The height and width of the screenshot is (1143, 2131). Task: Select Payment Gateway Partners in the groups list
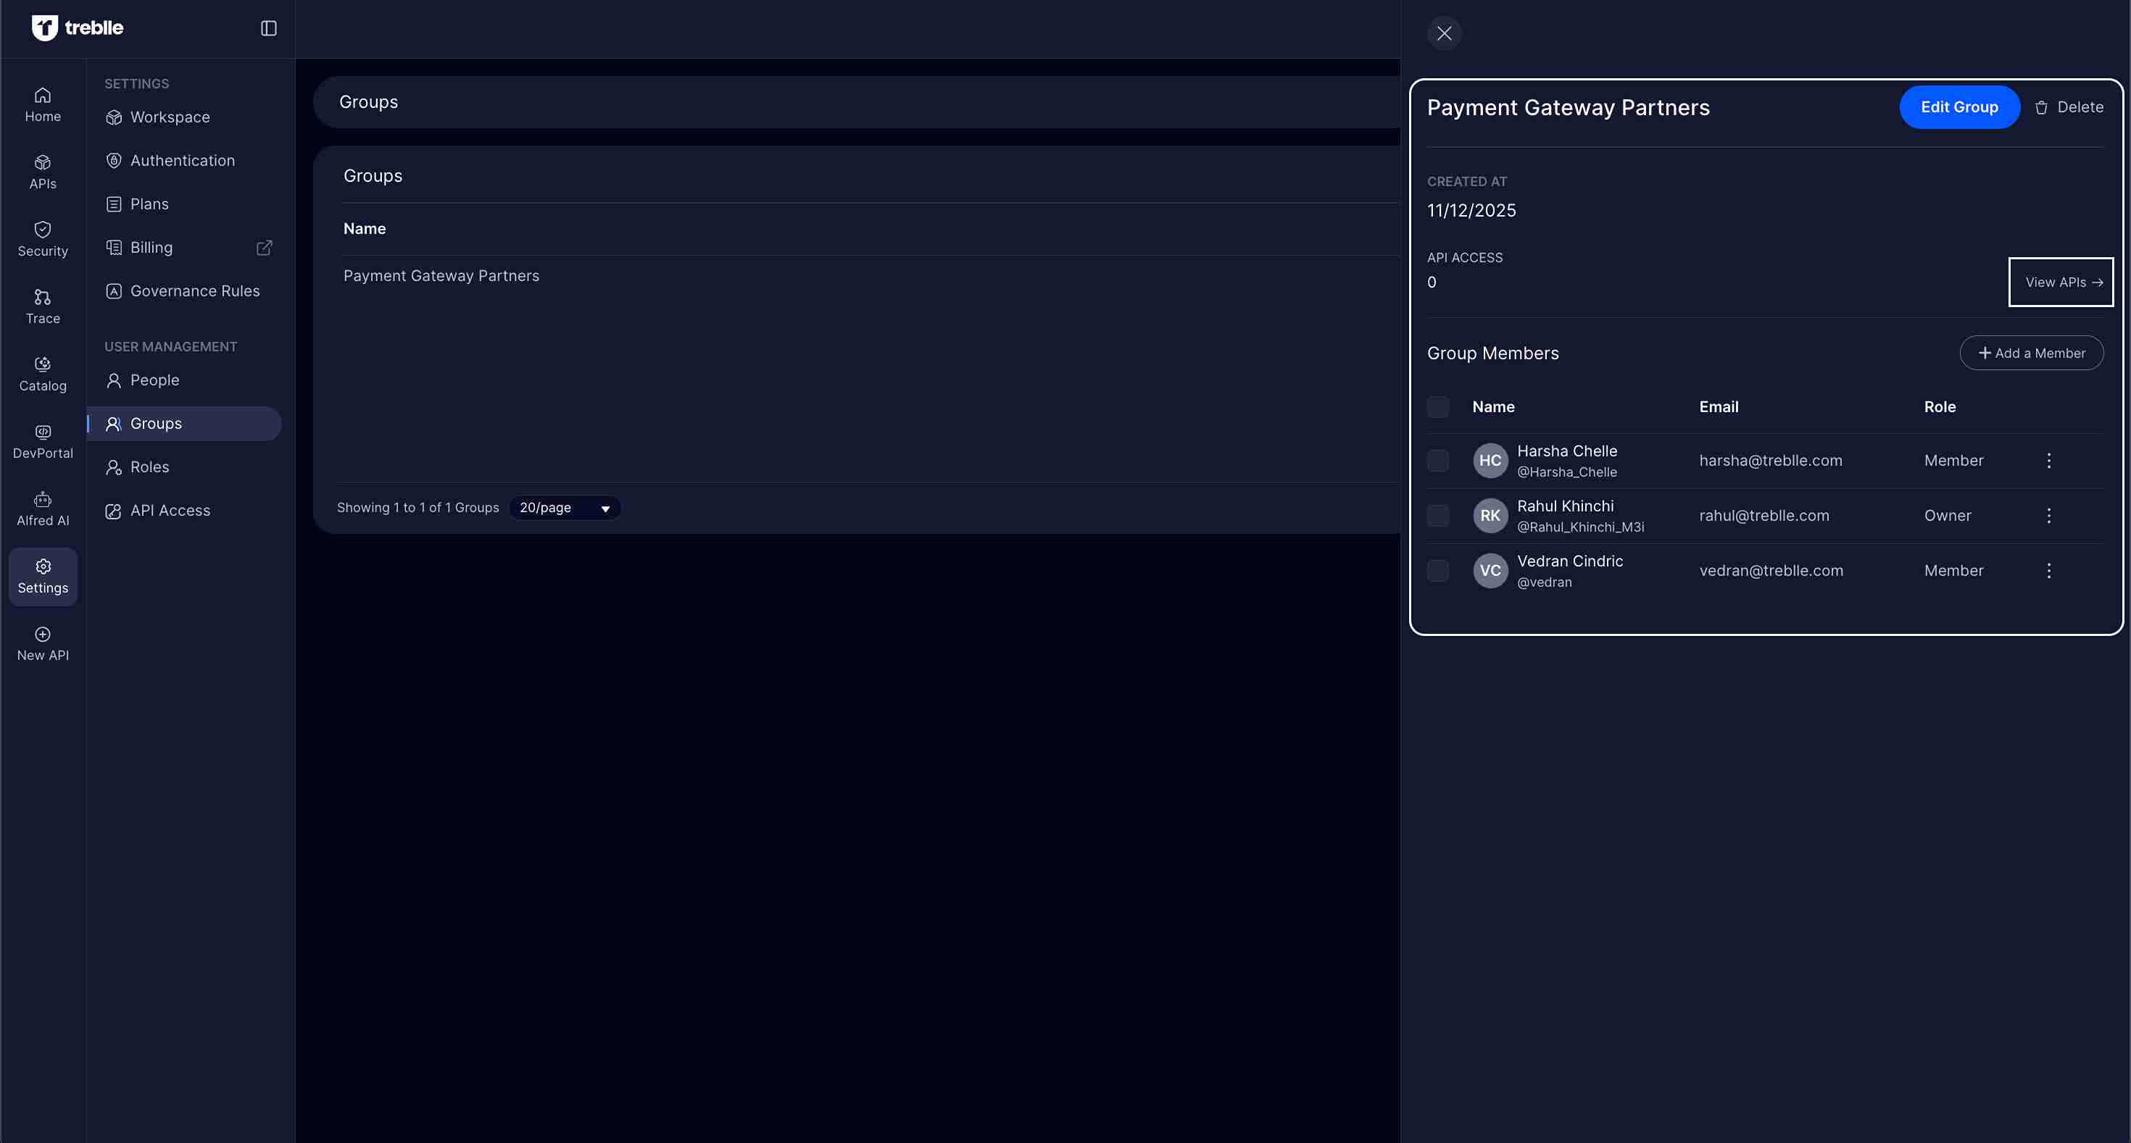pos(441,276)
